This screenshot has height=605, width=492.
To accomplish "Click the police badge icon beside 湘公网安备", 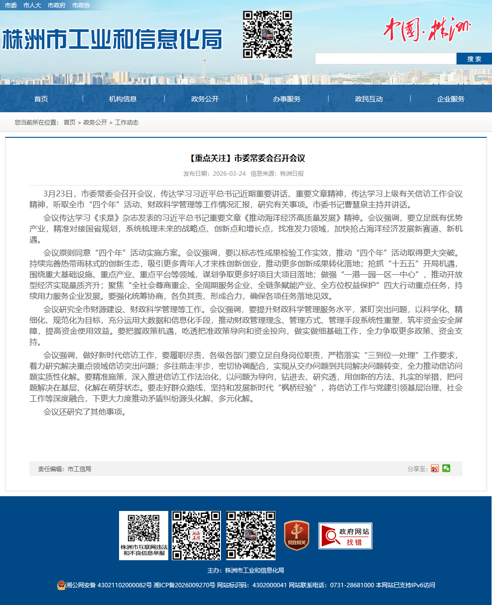I will coord(61,585).
